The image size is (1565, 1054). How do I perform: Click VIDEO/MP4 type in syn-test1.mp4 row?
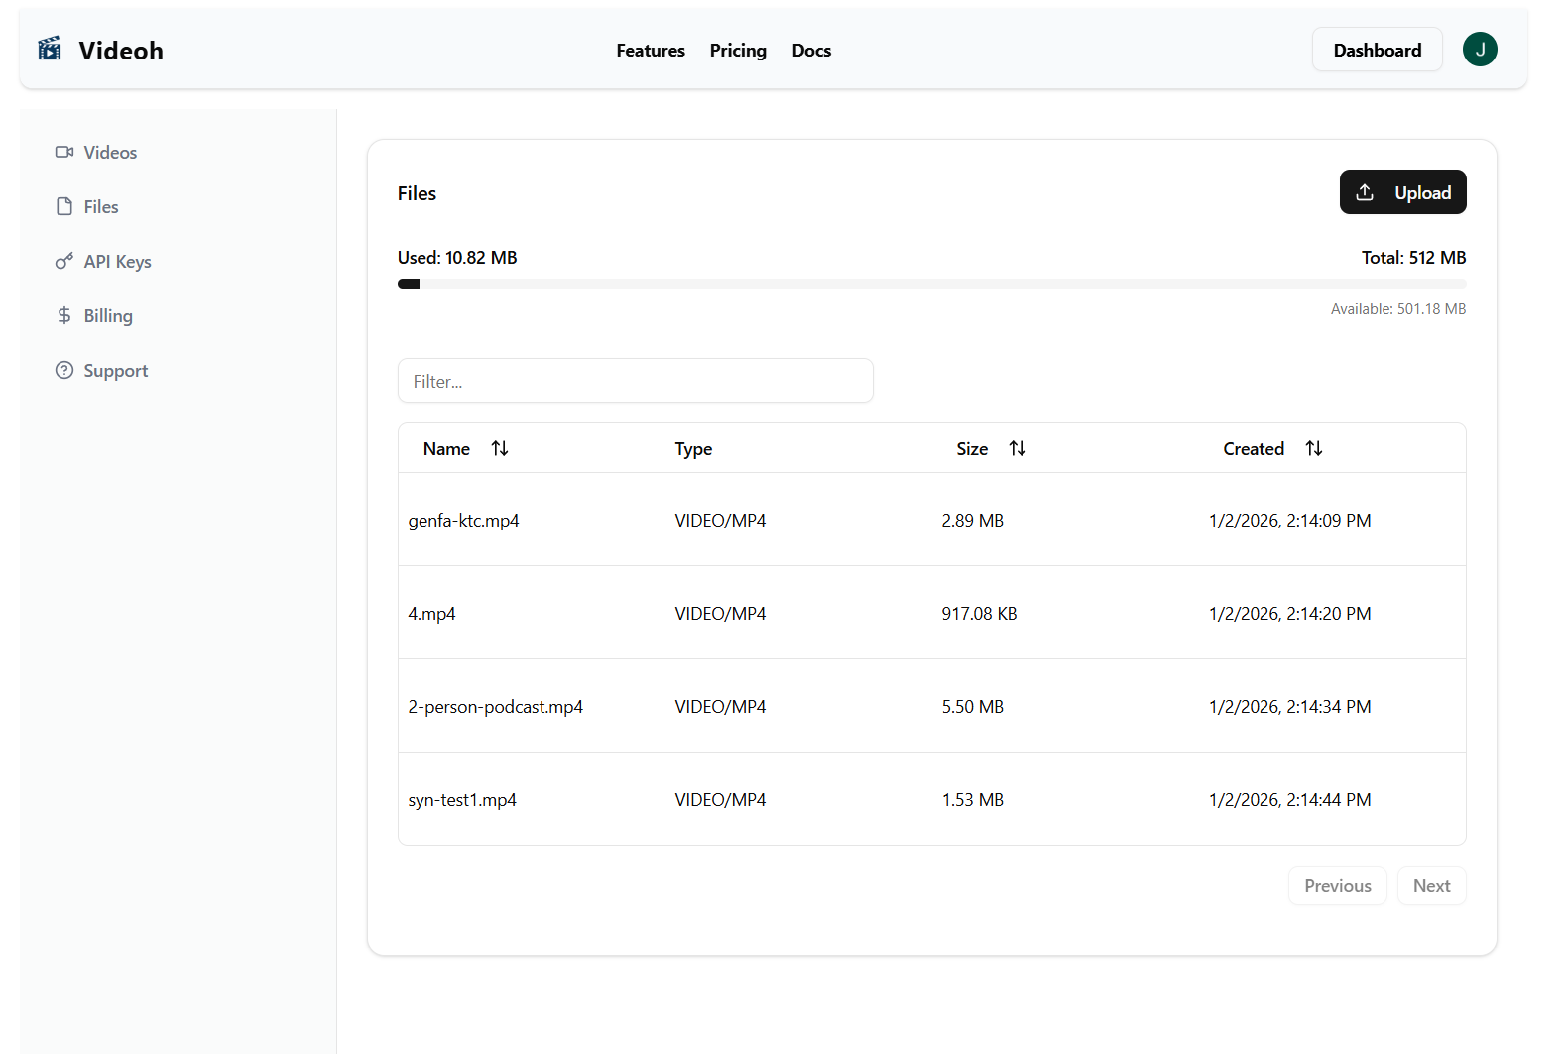720,799
